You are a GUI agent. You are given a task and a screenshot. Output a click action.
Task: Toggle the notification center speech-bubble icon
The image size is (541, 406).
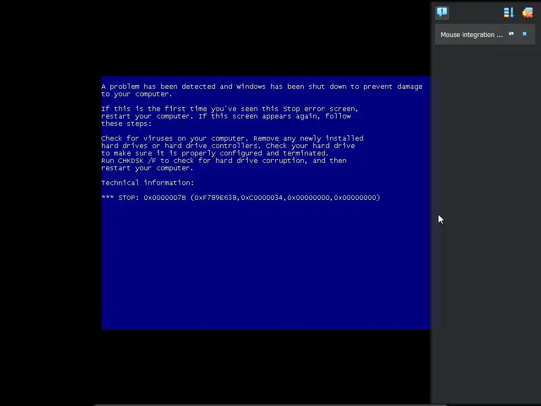pyautogui.click(x=442, y=13)
